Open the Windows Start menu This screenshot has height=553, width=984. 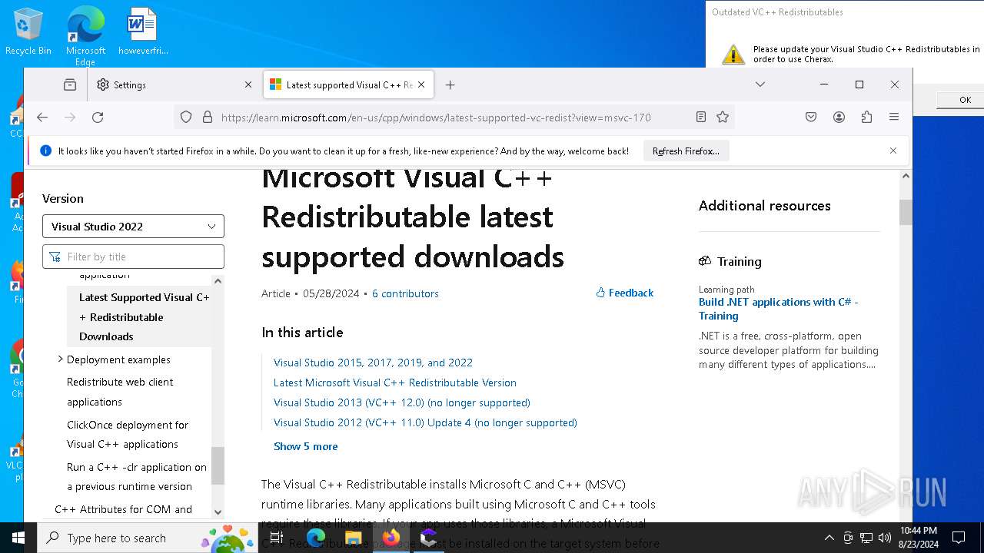click(18, 538)
